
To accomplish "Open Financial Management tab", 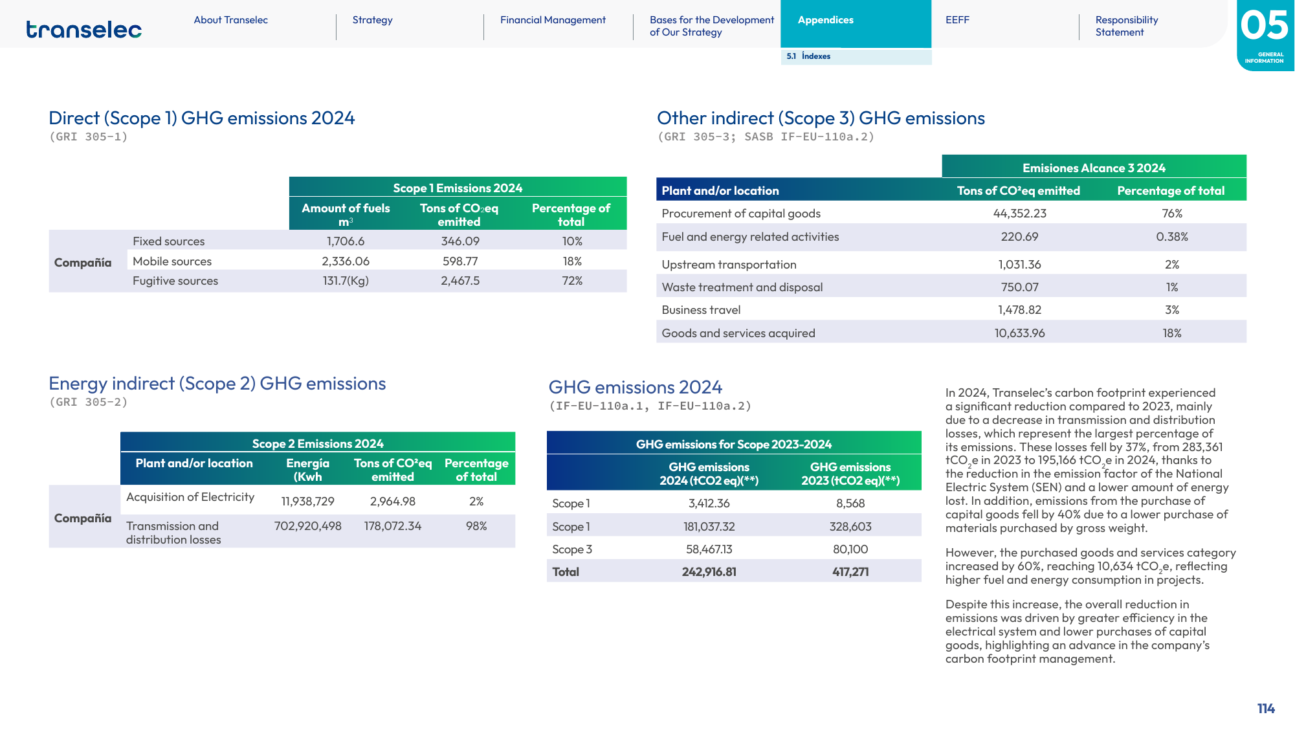I will 553,20.
